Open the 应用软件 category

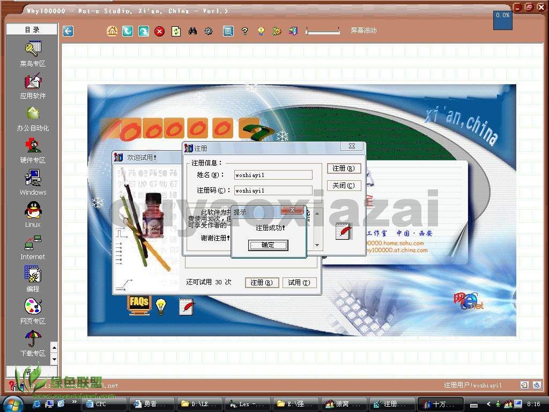click(33, 86)
